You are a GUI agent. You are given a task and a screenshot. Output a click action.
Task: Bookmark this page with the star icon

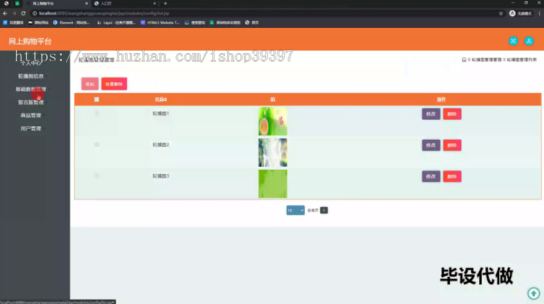[x=501, y=13]
